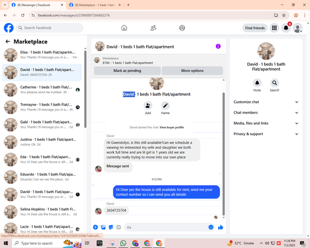
Task: Open Tremayne conversation in chat list
Action: [x=42, y=107]
